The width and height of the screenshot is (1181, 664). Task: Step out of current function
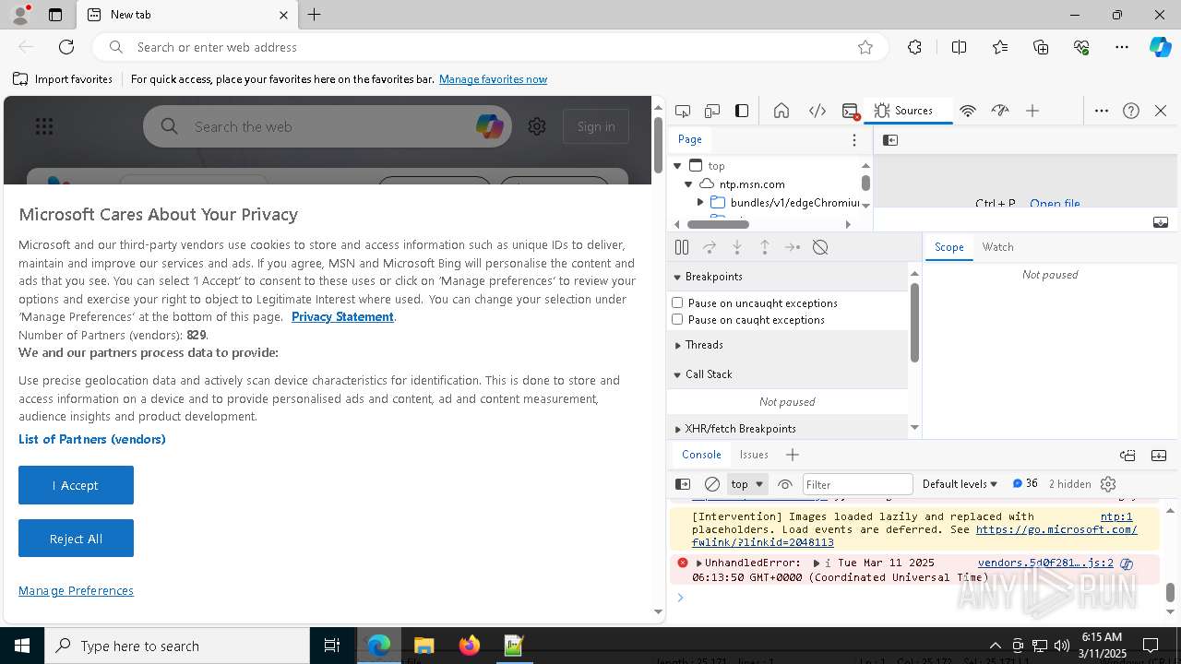(x=765, y=247)
